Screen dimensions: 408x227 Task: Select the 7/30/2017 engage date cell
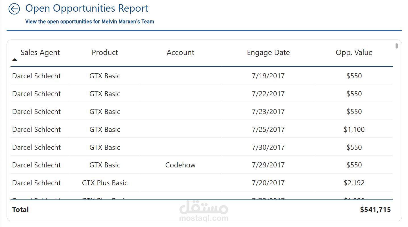point(268,147)
